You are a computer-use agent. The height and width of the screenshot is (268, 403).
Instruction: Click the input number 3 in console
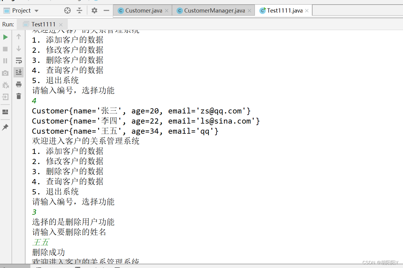[34, 212]
